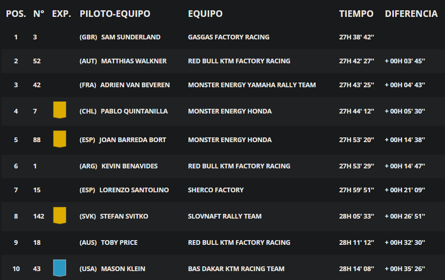Screen dimensions: 445x280
Task: Open Matthias Walkner rider entry
Action: [134, 61]
